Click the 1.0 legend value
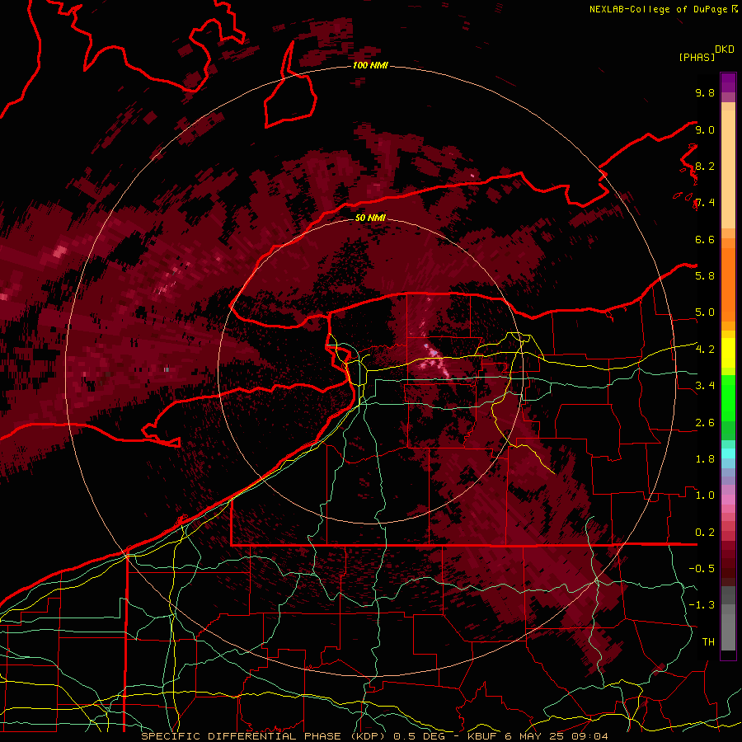 [705, 495]
